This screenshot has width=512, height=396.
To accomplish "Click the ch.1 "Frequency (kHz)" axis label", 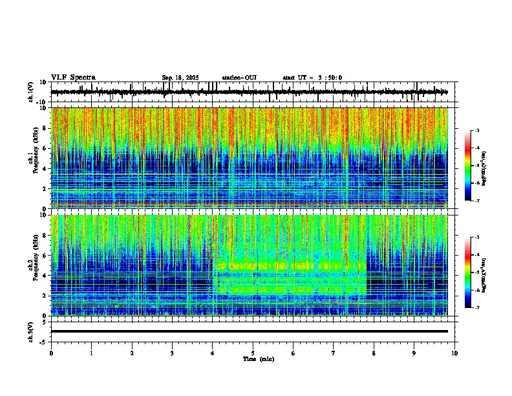I will pos(36,151).
